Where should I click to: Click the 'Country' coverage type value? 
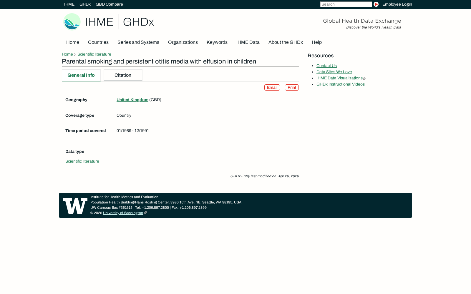pos(124,116)
